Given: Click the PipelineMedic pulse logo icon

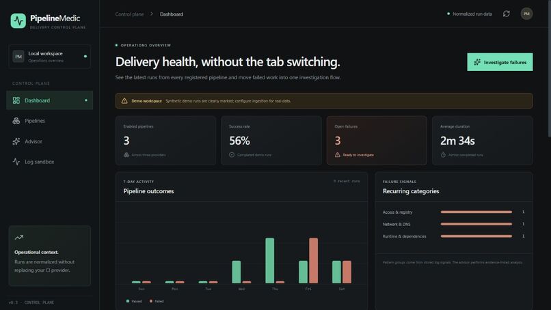Looking at the screenshot, I should point(18,20).
